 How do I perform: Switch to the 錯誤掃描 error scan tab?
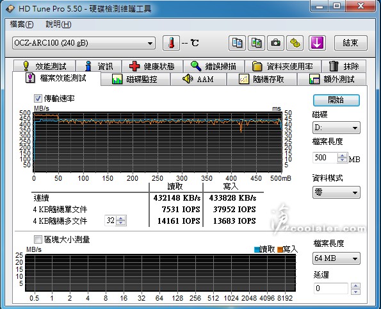214,66
